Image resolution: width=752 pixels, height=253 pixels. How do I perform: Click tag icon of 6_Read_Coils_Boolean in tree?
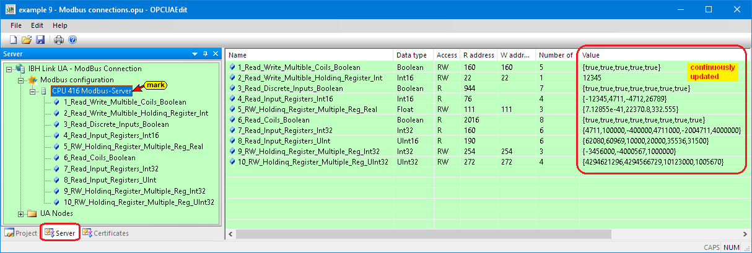56,158
